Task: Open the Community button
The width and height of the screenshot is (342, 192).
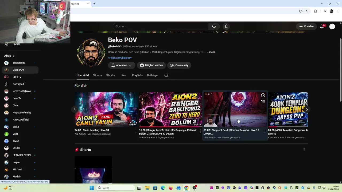Action: (179, 65)
